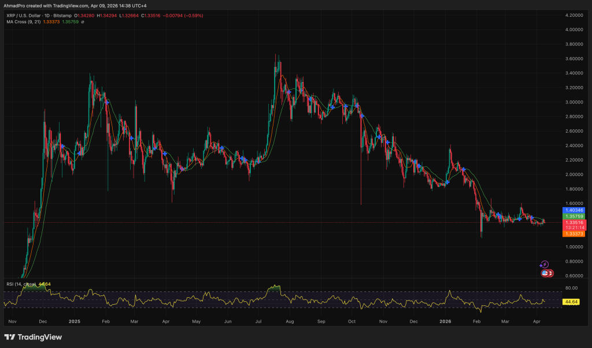Click the purple lightning event icon
The width and height of the screenshot is (592, 348).
544,264
